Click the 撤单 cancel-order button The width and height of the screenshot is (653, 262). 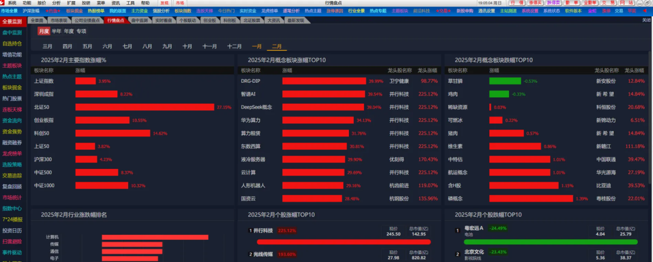[571, 3]
